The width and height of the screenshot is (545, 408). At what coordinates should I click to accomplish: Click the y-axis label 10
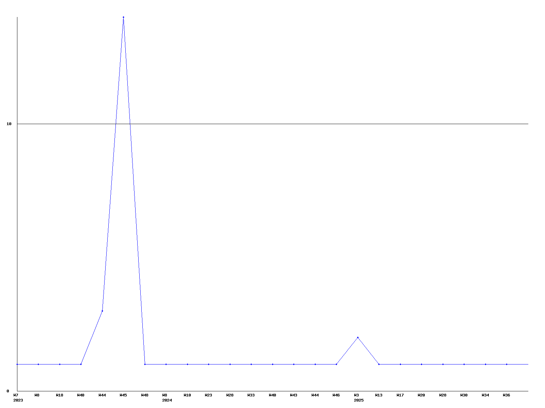(9, 124)
